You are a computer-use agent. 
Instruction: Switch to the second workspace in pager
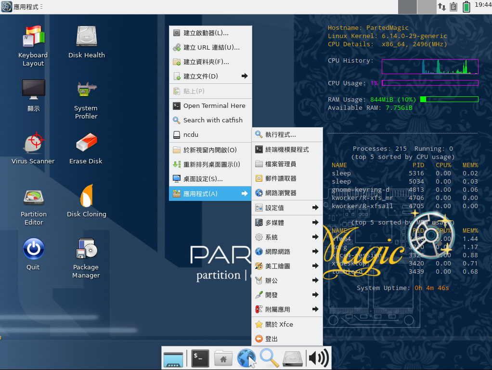pos(427,7)
